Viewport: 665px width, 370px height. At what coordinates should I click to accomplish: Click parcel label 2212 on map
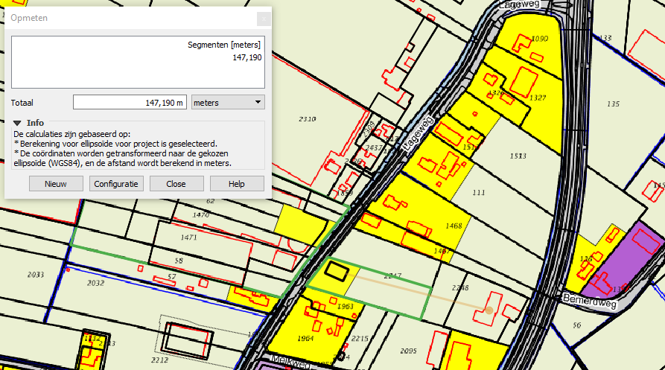(159, 360)
